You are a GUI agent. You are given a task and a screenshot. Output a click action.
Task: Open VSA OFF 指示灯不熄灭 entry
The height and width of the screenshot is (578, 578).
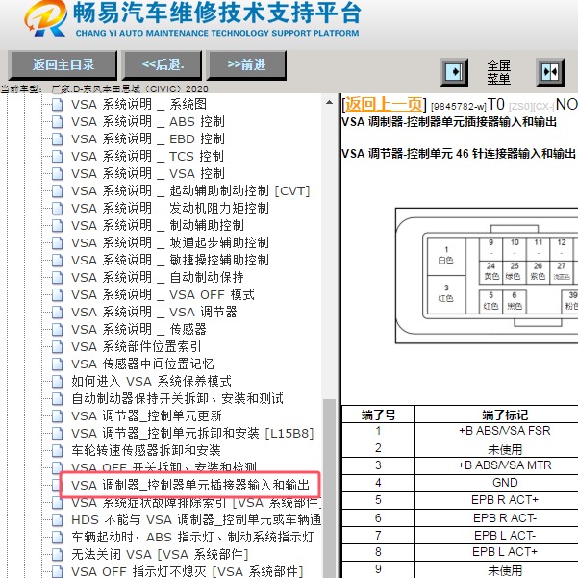click(x=187, y=571)
